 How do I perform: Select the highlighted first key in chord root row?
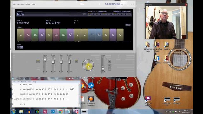coord(90,14)
